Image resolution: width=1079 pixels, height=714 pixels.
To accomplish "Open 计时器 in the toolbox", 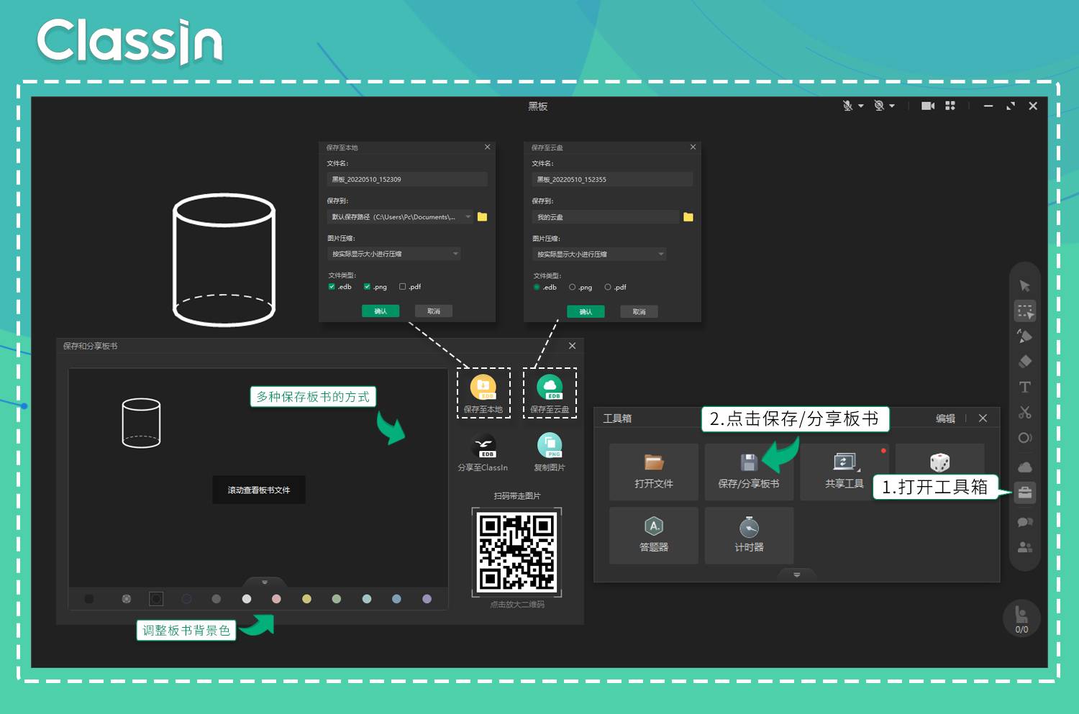I will 749,536.
